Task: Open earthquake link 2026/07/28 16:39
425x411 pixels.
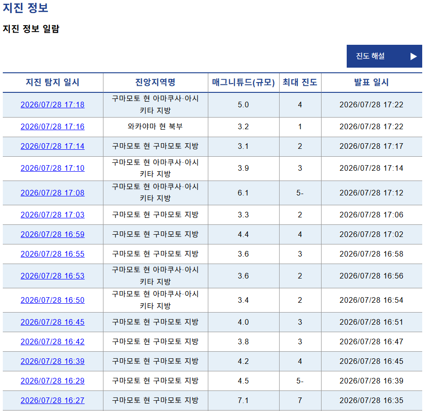Action: [53, 362]
